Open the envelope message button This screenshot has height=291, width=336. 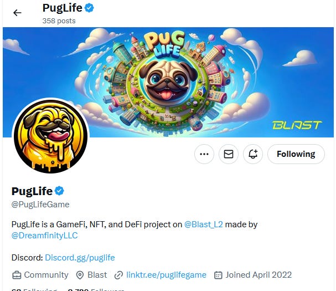tap(229, 154)
